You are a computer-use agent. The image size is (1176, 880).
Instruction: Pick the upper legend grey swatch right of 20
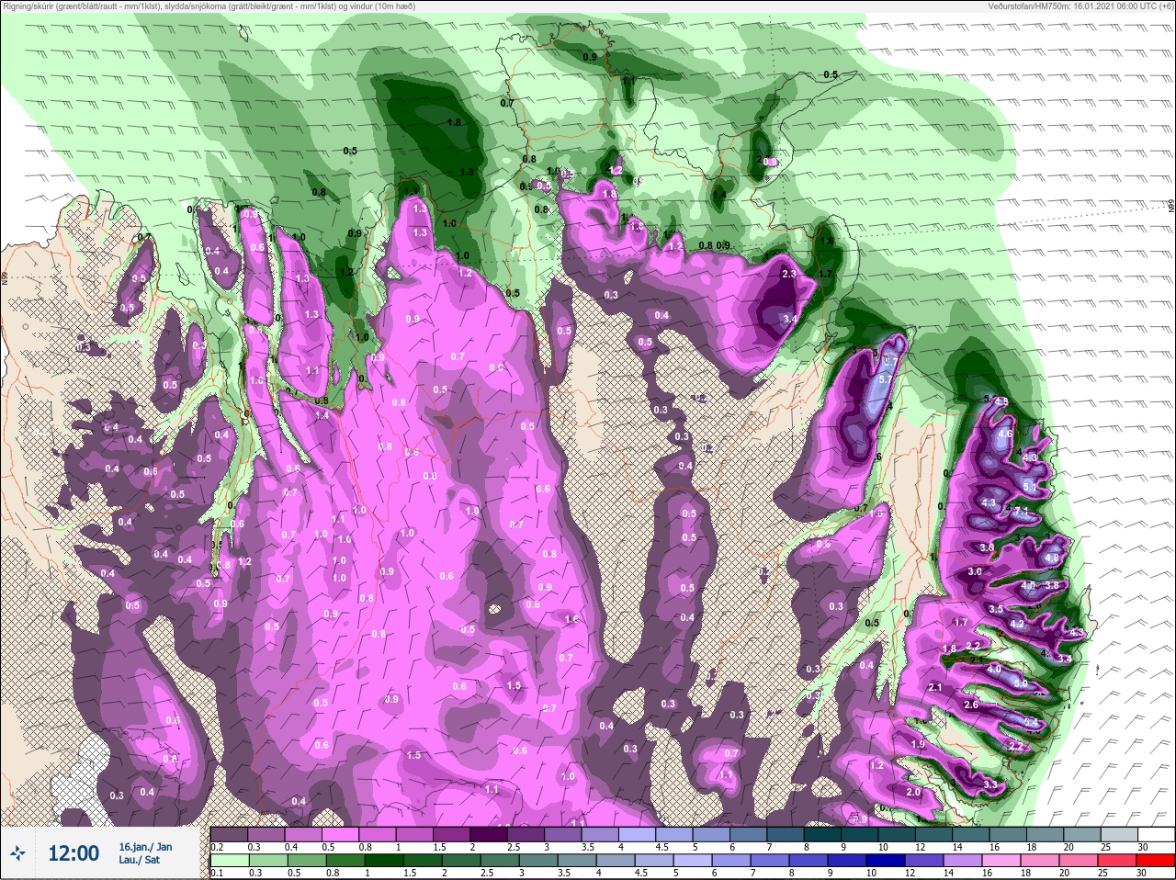click(1082, 835)
